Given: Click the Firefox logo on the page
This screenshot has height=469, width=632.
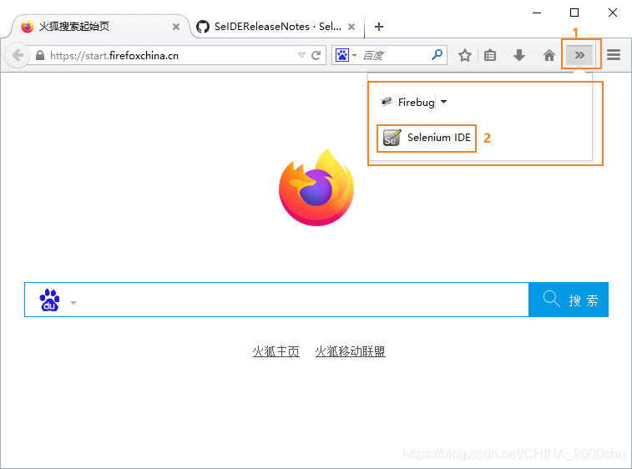Looking at the screenshot, I should click(x=316, y=188).
